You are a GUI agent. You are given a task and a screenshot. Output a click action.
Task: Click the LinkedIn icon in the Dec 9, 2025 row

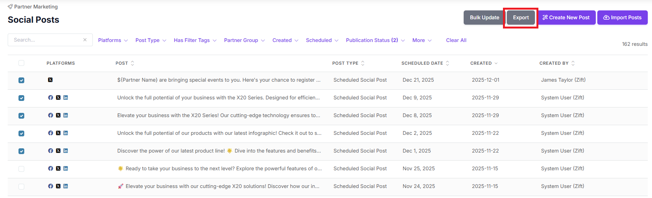65,97
